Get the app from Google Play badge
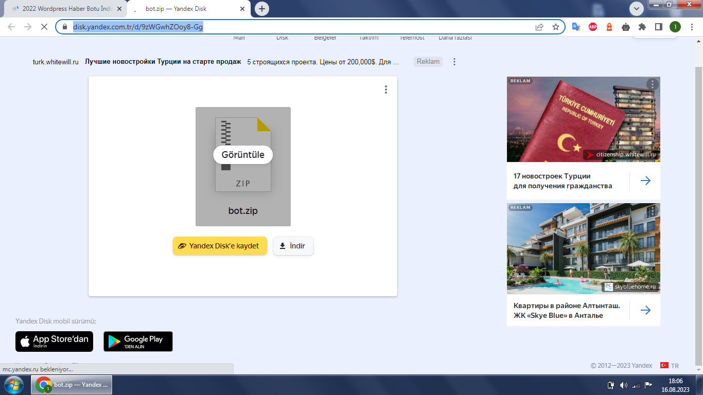The width and height of the screenshot is (703, 395). point(138,342)
